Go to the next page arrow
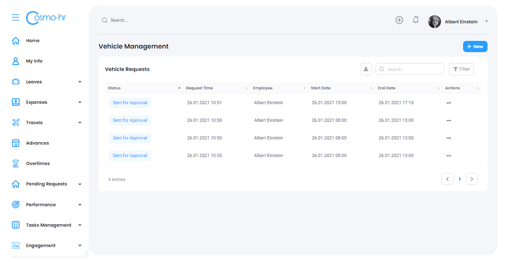The image size is (512, 262). click(x=471, y=179)
